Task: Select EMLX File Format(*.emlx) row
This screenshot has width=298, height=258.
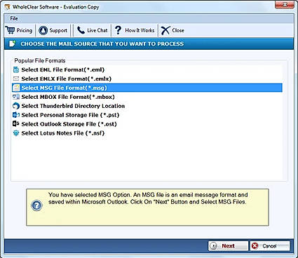Action: click(x=147, y=79)
